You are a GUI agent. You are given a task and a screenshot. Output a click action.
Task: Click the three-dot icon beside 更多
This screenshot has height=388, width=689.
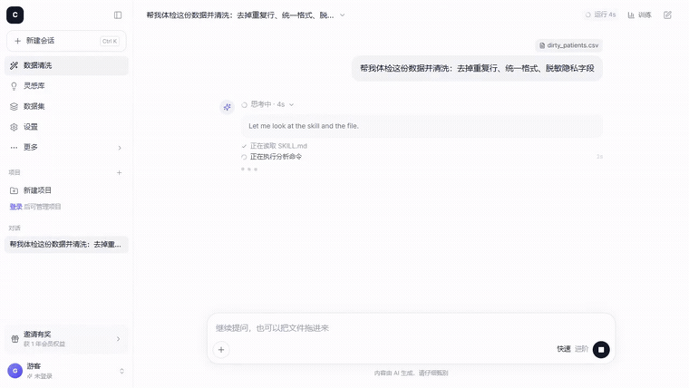tap(15, 148)
